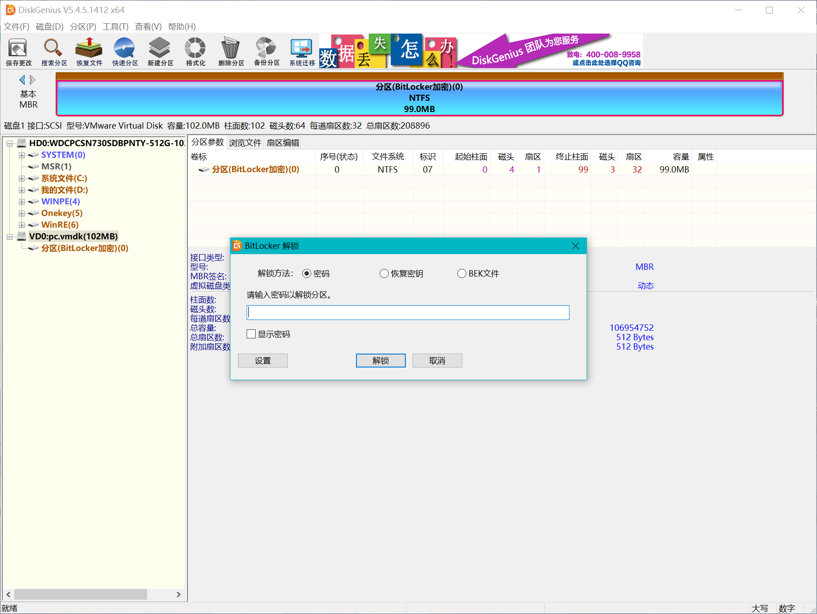Image resolution: width=817 pixels, height=614 pixels.
Task: Click the 设置 button in BitLocker dialog
Action: click(x=263, y=361)
